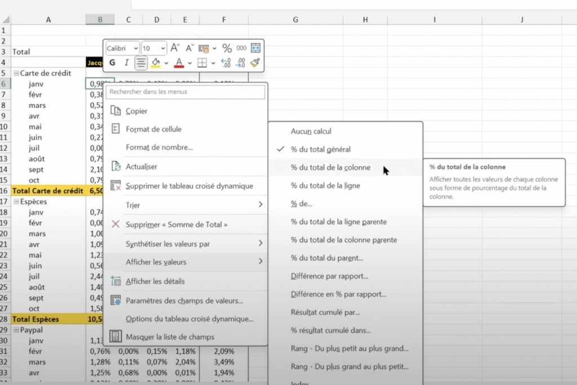Apply yellow fill color

point(156,63)
